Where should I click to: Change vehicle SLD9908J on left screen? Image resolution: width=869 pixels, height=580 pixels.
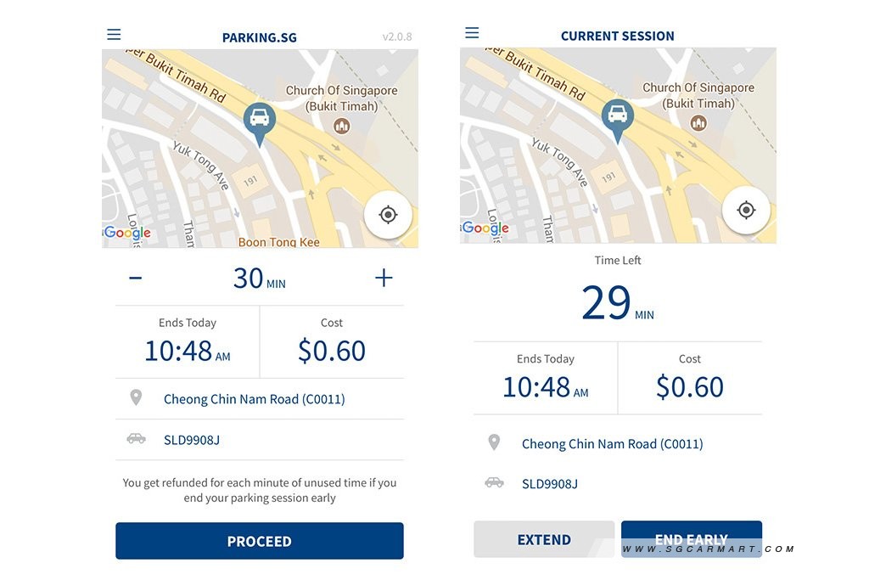[x=260, y=440]
